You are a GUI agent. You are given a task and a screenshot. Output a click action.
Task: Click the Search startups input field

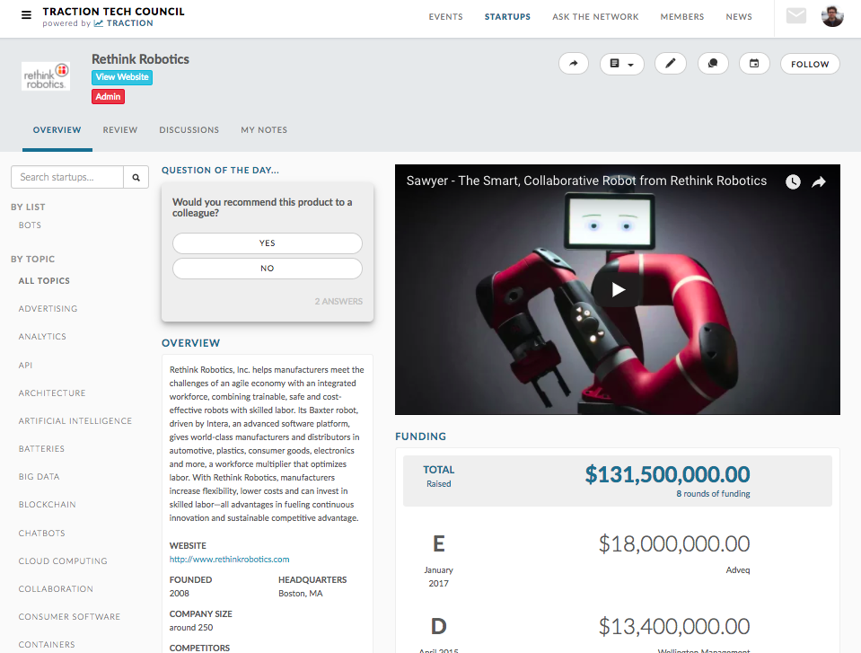[67, 177]
